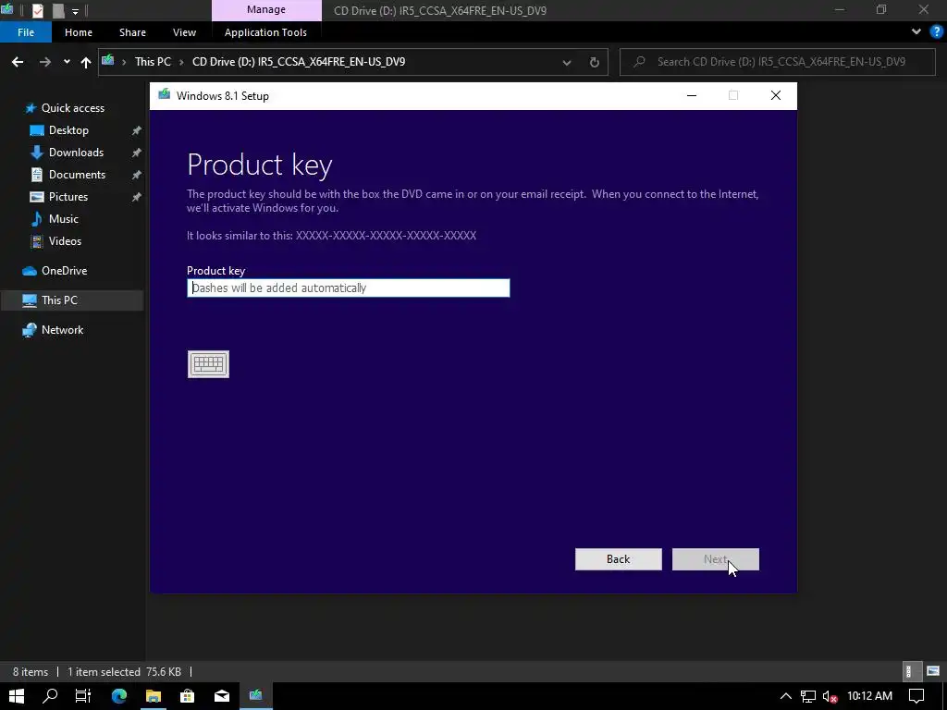Open Desktop in the navigation pane

(68, 130)
